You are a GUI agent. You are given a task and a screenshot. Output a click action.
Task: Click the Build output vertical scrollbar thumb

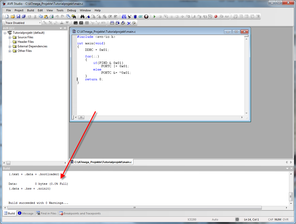[291, 197]
